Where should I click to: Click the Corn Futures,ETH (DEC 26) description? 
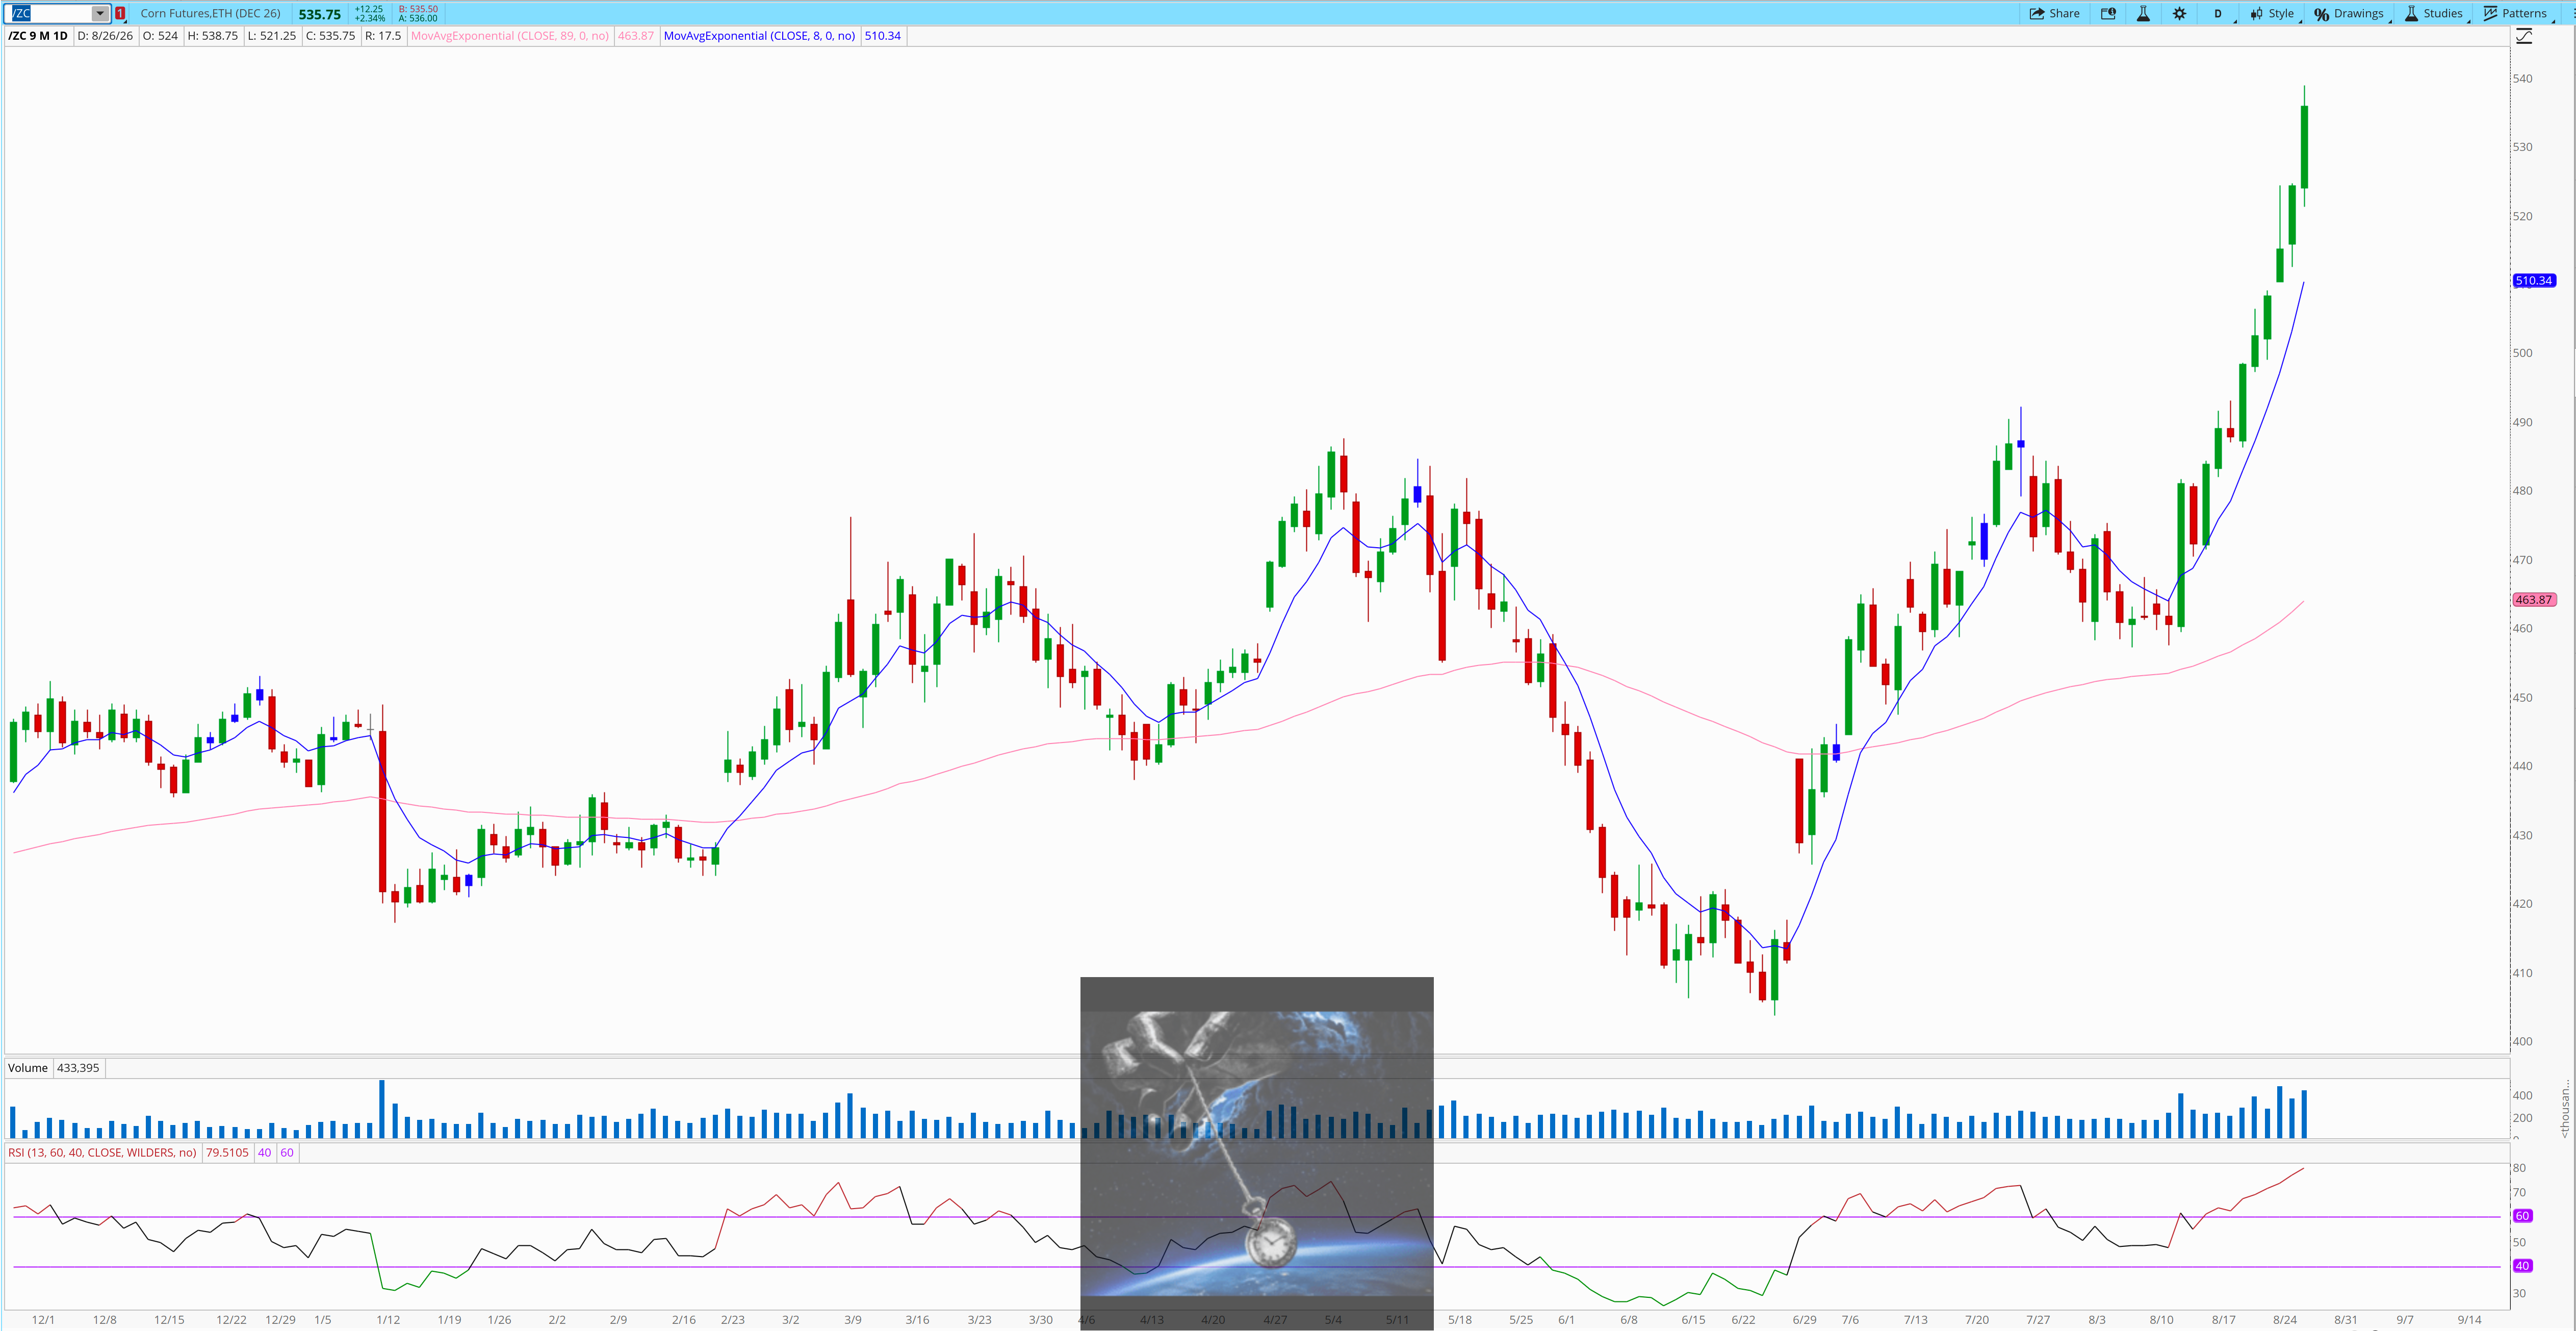[x=210, y=13]
